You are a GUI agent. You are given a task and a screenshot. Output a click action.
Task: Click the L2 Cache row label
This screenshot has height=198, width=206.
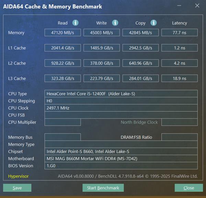tap(17, 63)
